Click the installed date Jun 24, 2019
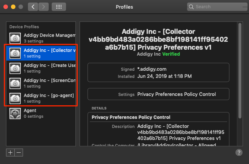Screen dimensions: 249x164 [x=164, y=76]
